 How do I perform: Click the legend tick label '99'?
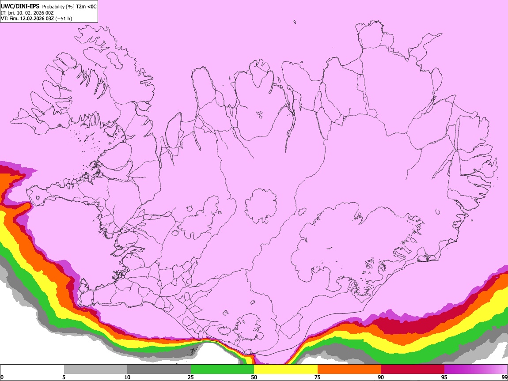point(504,377)
